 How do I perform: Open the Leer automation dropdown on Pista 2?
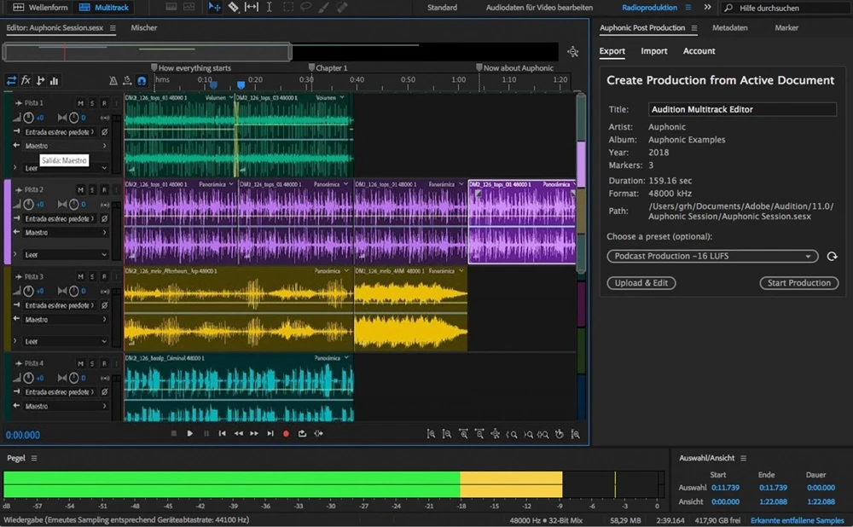(66, 255)
